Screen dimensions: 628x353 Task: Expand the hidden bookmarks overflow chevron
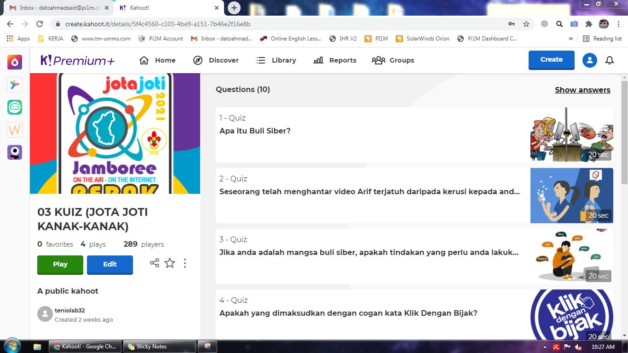[x=571, y=39]
